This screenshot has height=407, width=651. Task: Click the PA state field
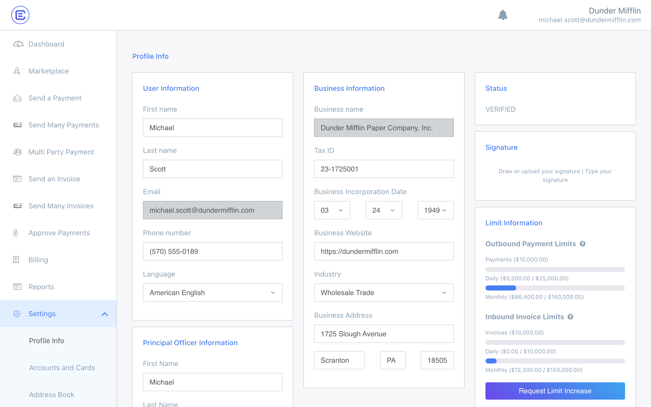[392, 360]
